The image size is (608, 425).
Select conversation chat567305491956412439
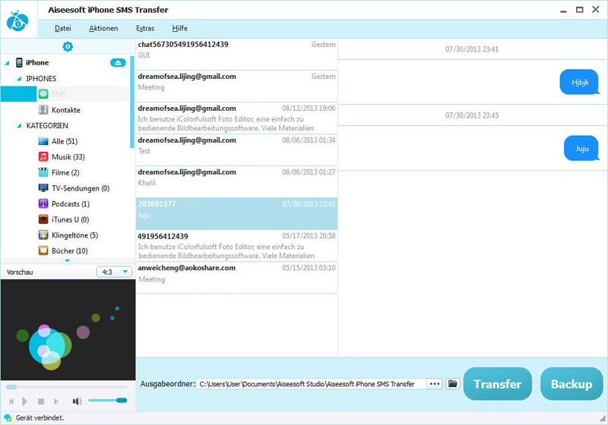tap(236, 54)
